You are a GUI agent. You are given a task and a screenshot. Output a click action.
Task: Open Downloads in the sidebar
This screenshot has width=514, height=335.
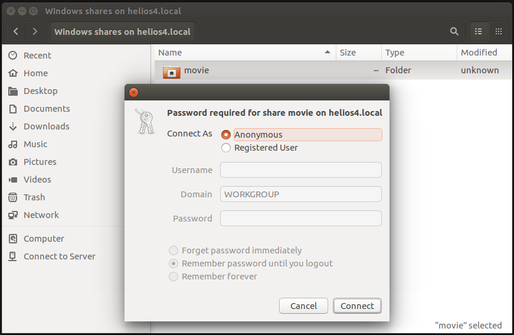[39, 126]
